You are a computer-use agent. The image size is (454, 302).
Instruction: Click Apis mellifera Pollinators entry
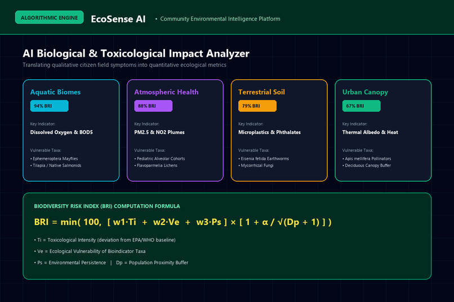point(367,159)
